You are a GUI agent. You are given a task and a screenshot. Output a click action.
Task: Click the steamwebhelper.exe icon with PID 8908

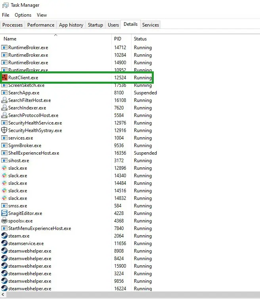(x=4, y=251)
